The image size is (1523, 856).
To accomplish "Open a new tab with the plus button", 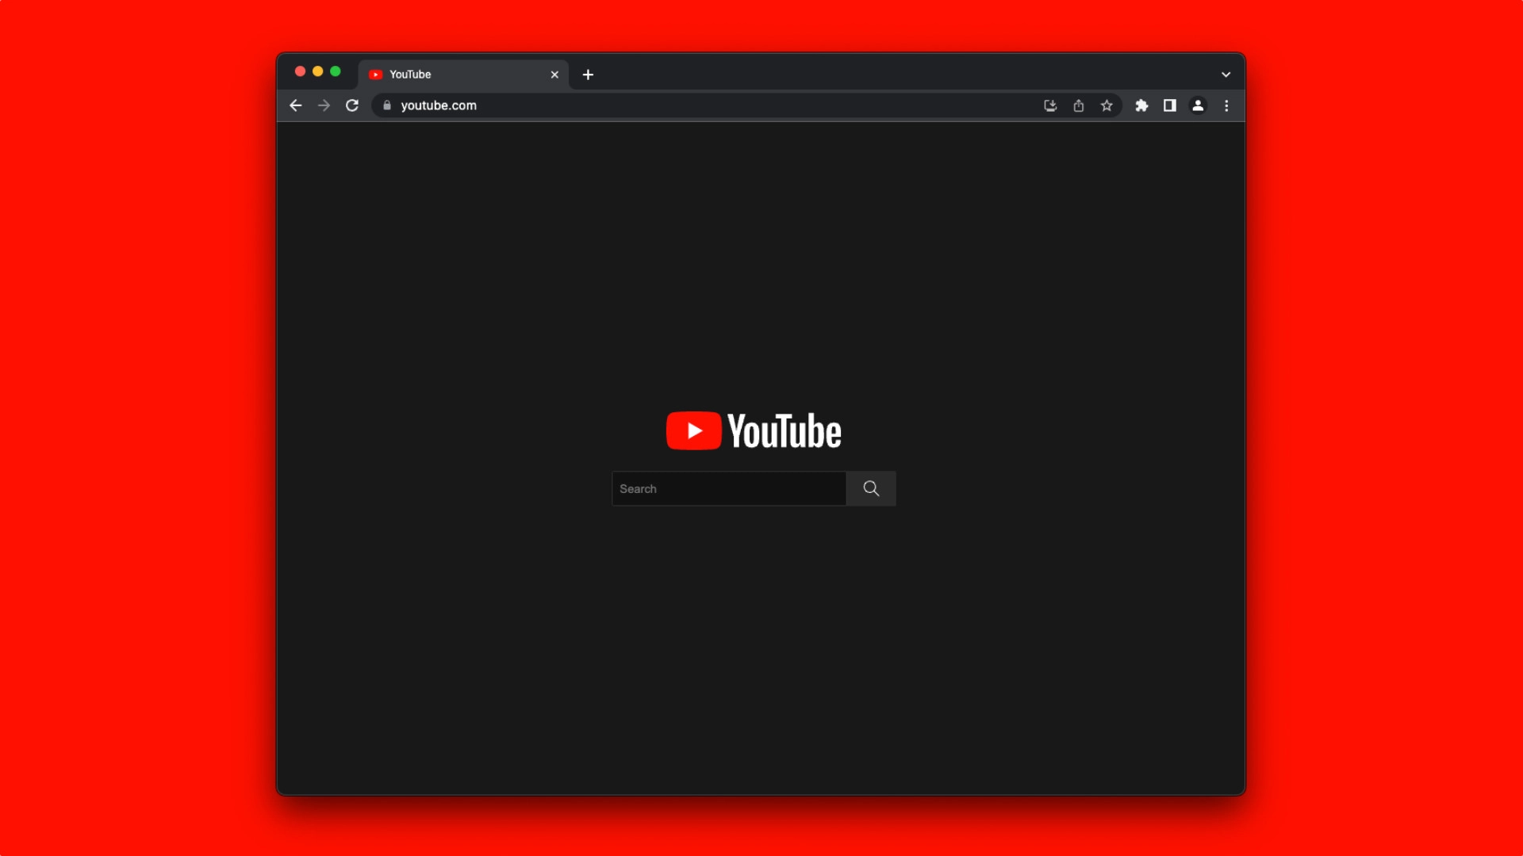I will pyautogui.click(x=588, y=75).
